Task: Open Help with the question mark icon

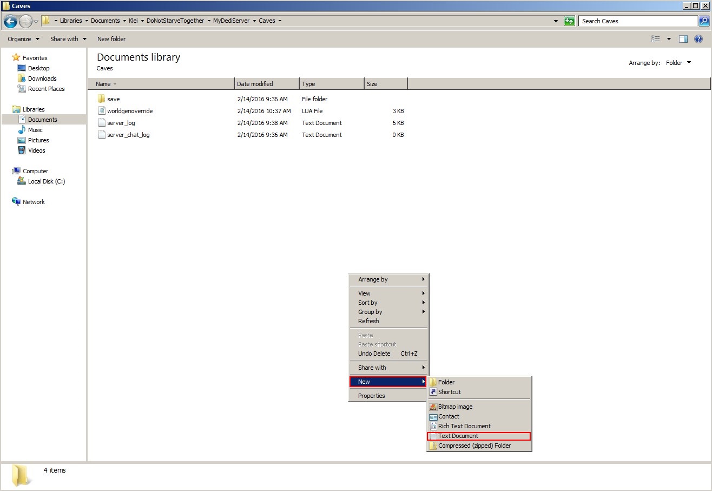Action: (x=698, y=39)
